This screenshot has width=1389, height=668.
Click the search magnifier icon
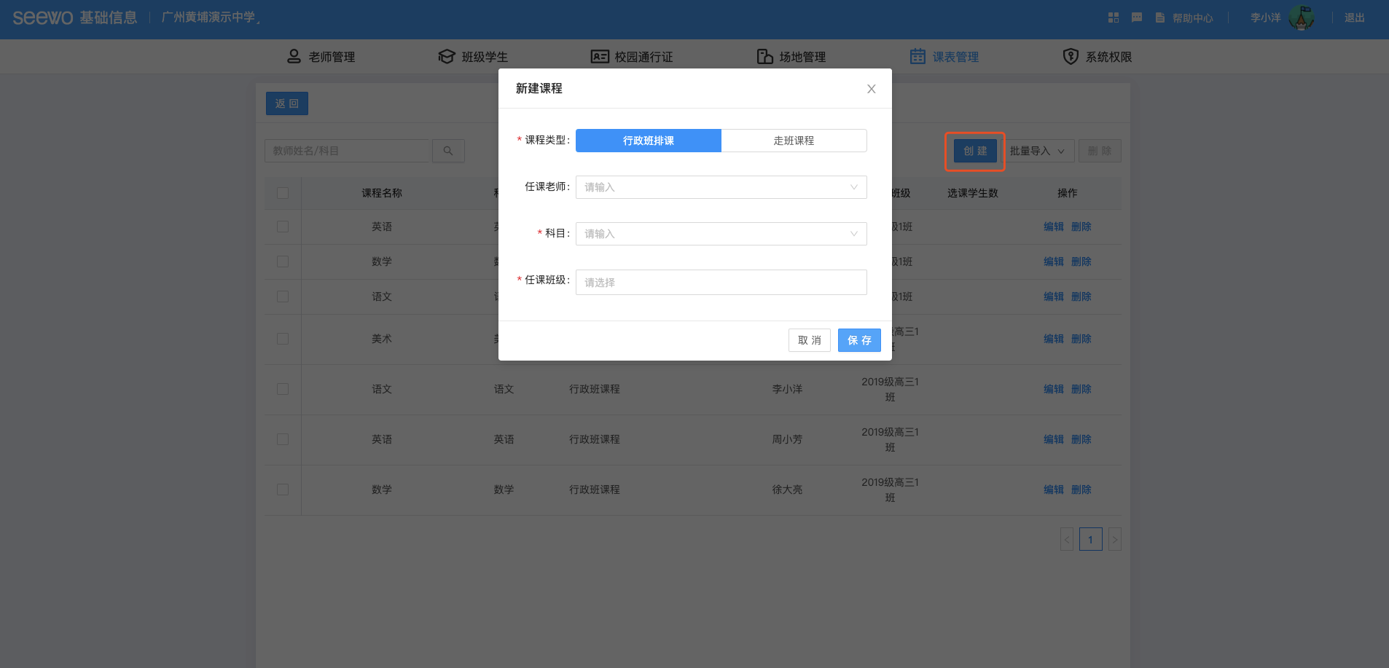[x=448, y=151]
